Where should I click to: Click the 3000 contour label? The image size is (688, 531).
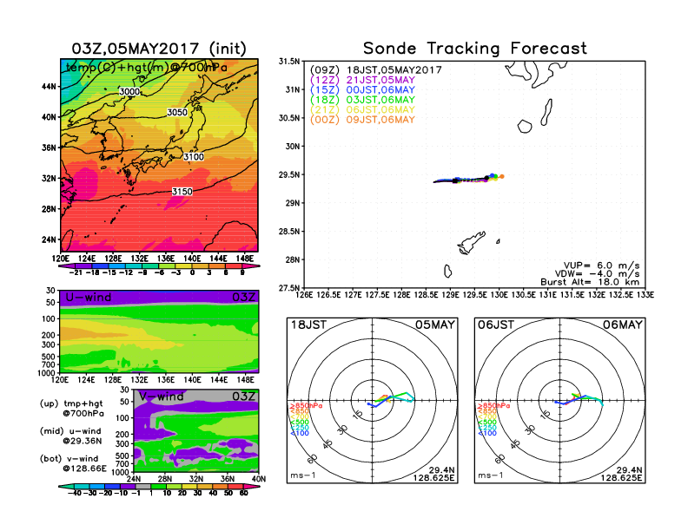pyautogui.click(x=129, y=91)
